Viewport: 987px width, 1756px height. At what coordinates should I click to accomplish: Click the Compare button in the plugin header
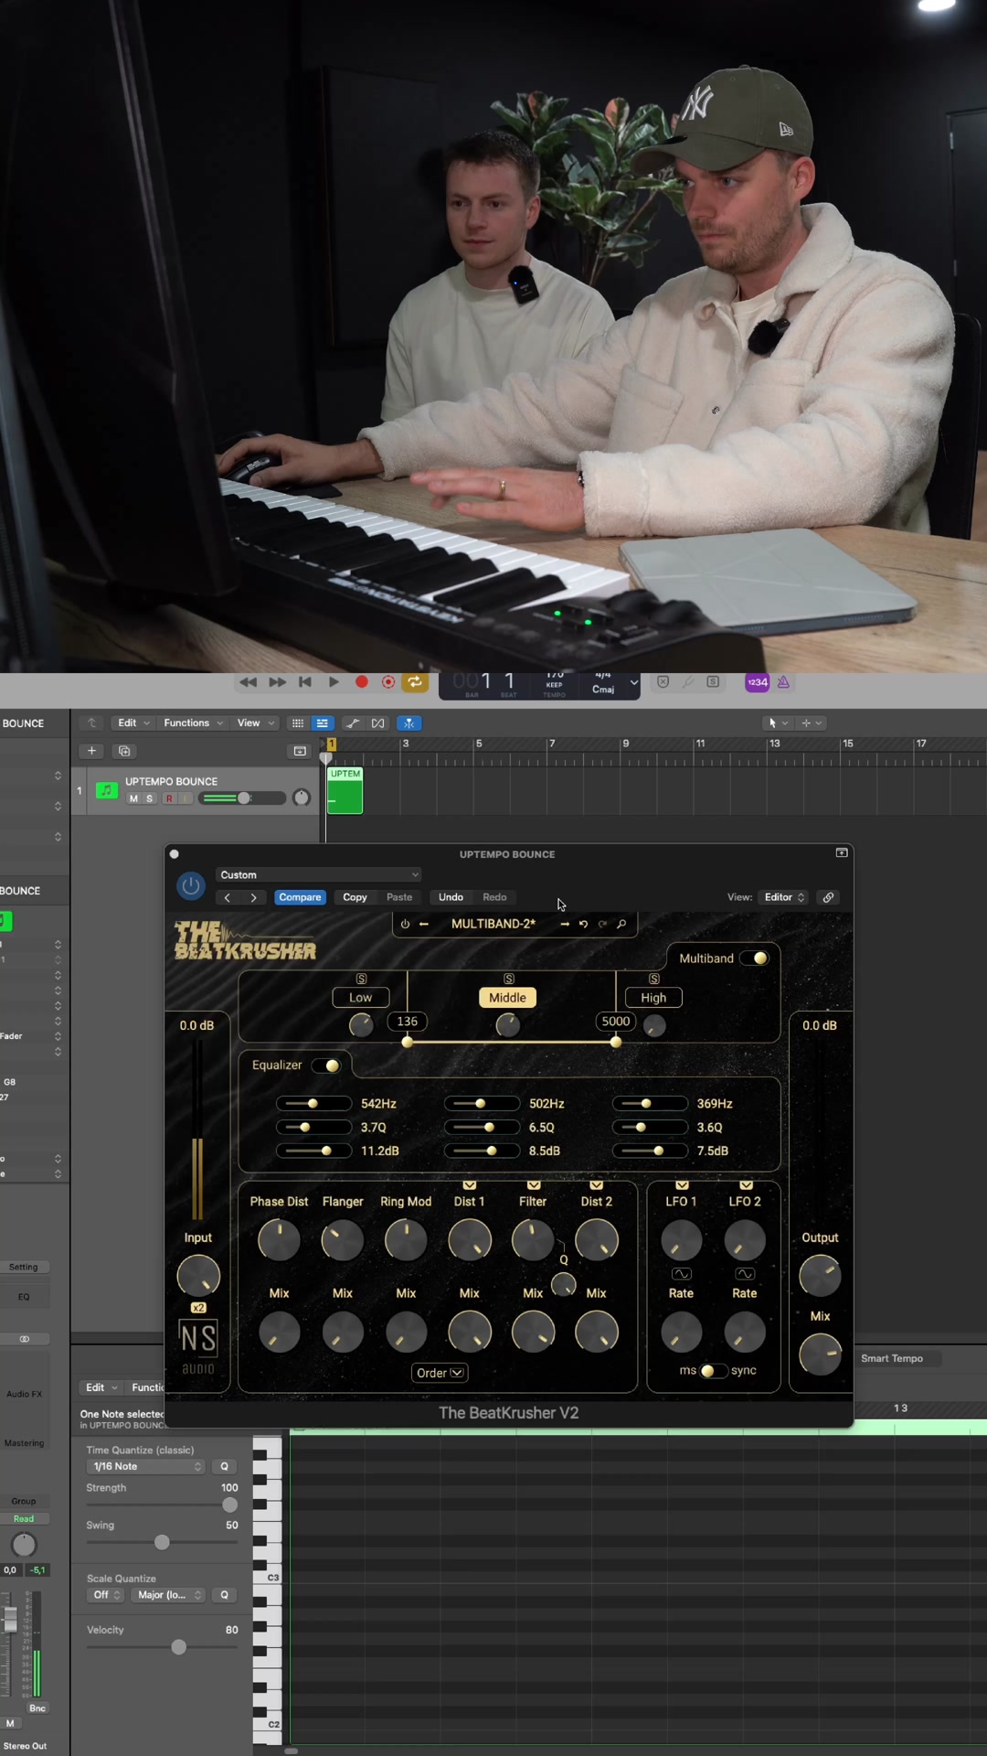pos(300,897)
